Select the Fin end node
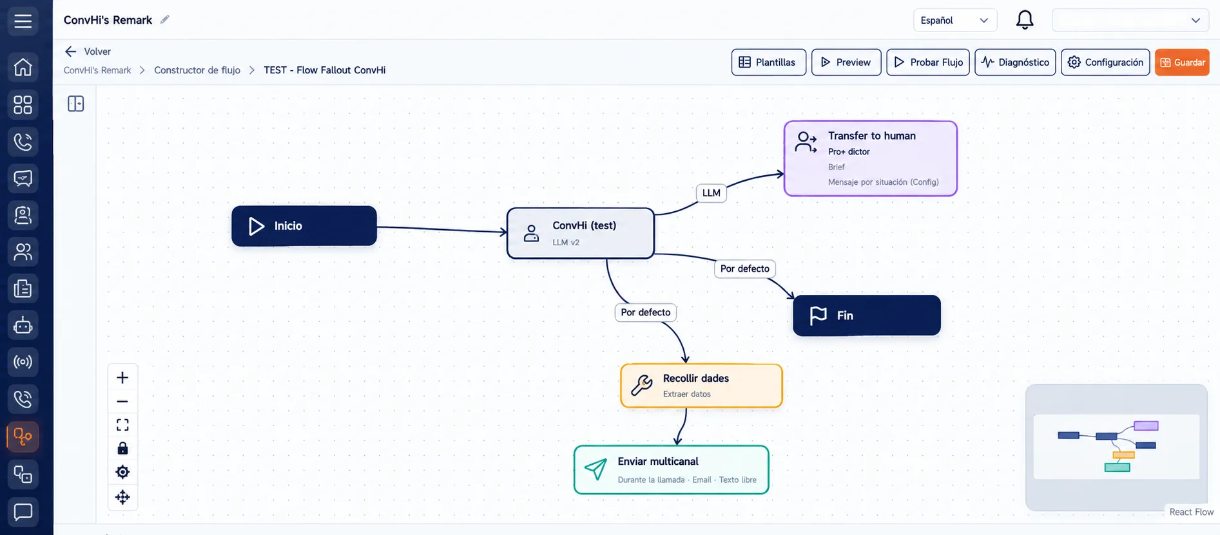 coord(867,315)
